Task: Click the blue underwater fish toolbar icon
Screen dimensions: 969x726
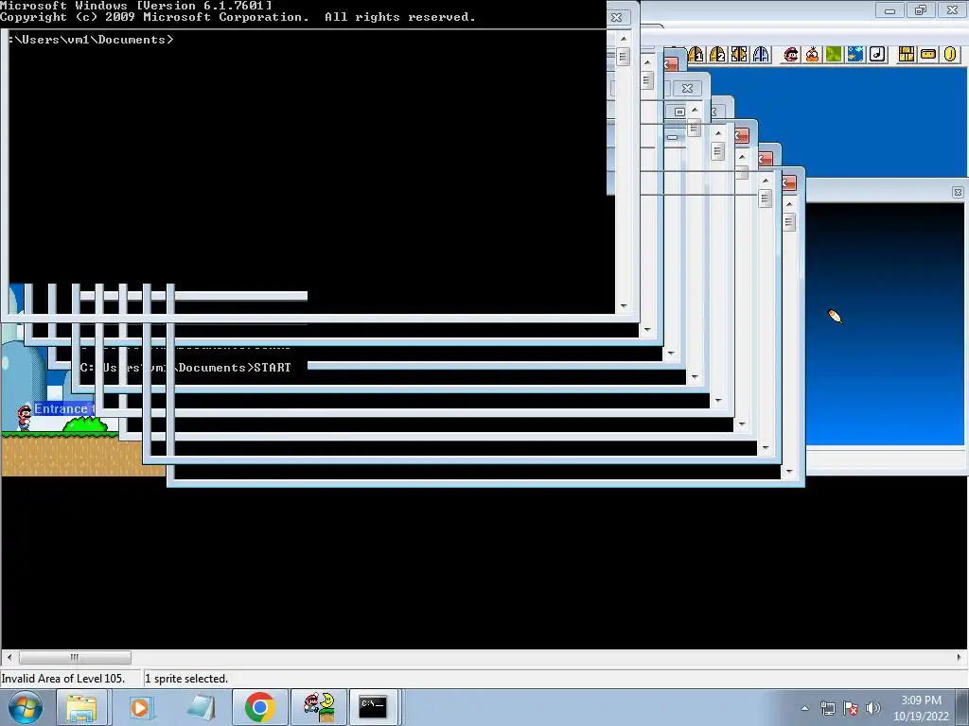Action: coord(855,54)
